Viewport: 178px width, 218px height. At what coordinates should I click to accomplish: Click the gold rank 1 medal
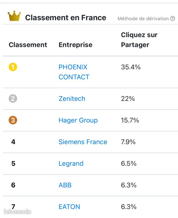point(13,67)
